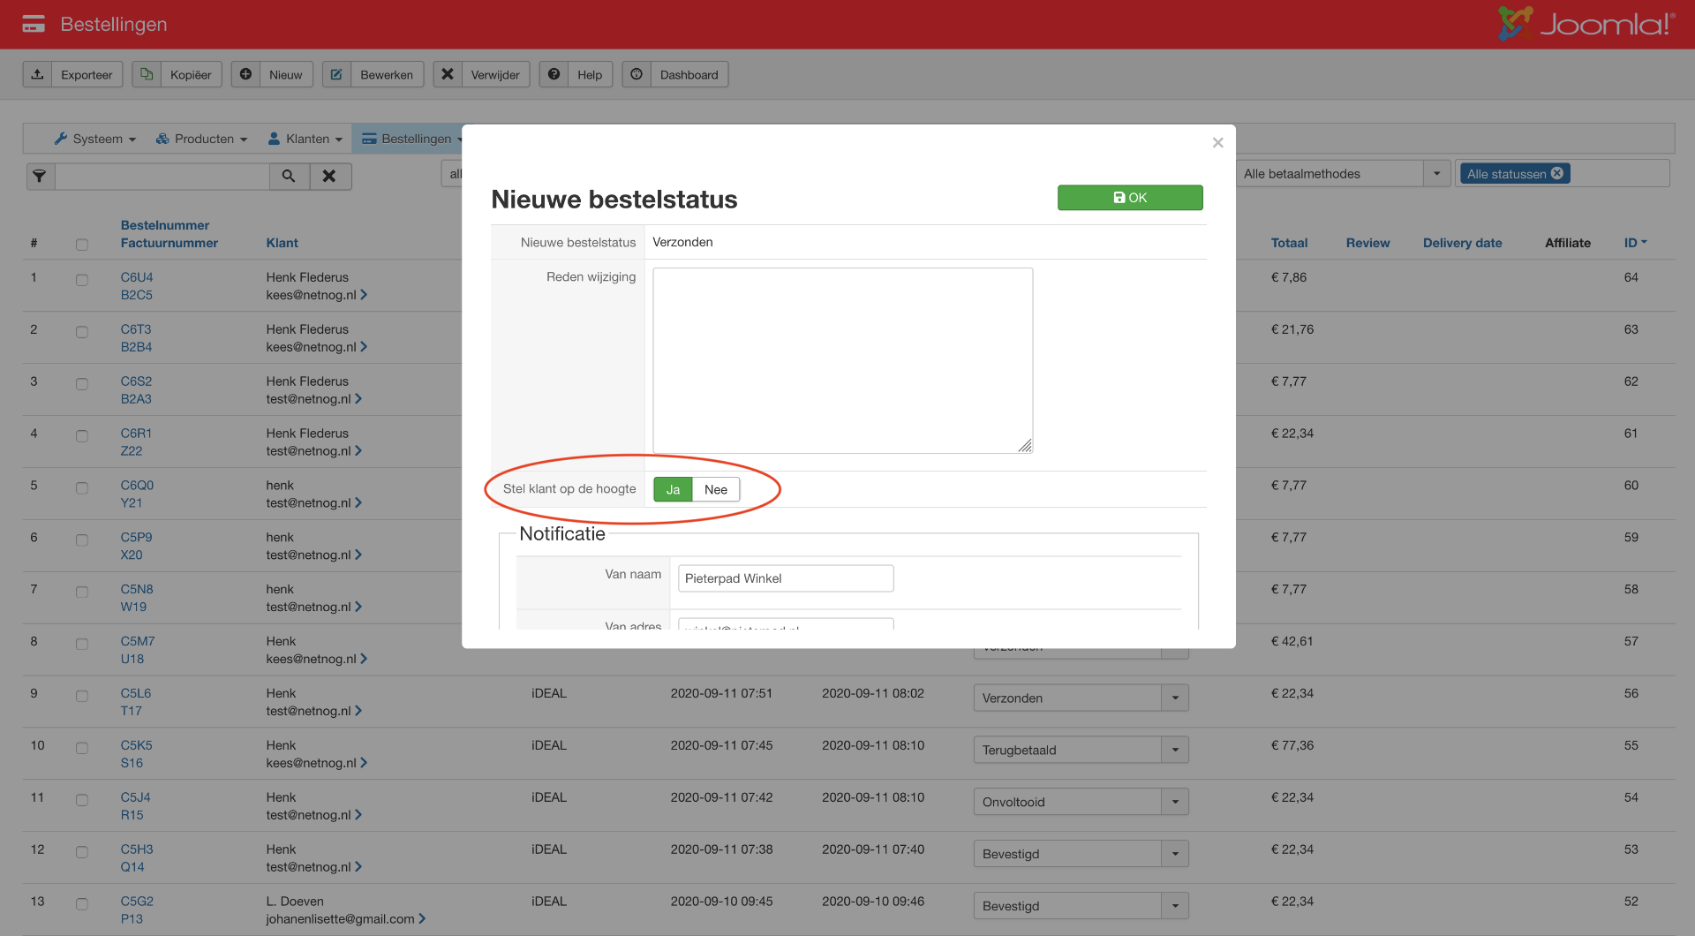
Task: Remove the Alle statussen filter tag
Action: [x=1557, y=173]
